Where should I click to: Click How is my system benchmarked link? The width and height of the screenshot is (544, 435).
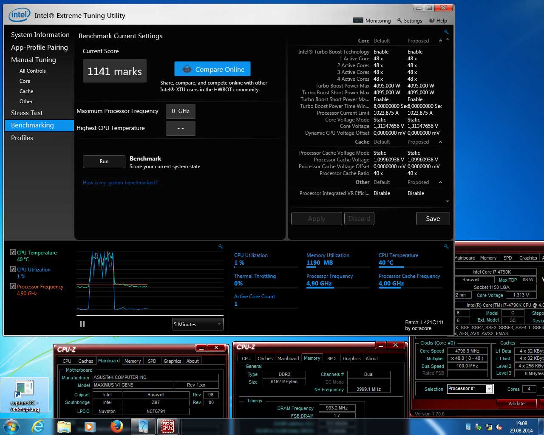click(x=120, y=183)
